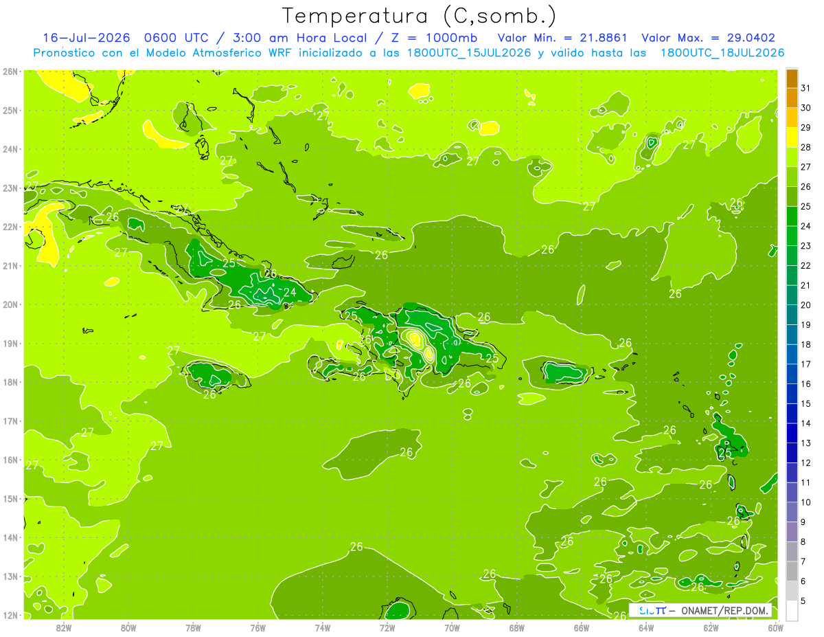
Task: Click the "74W" longitude label
Action: tap(323, 627)
